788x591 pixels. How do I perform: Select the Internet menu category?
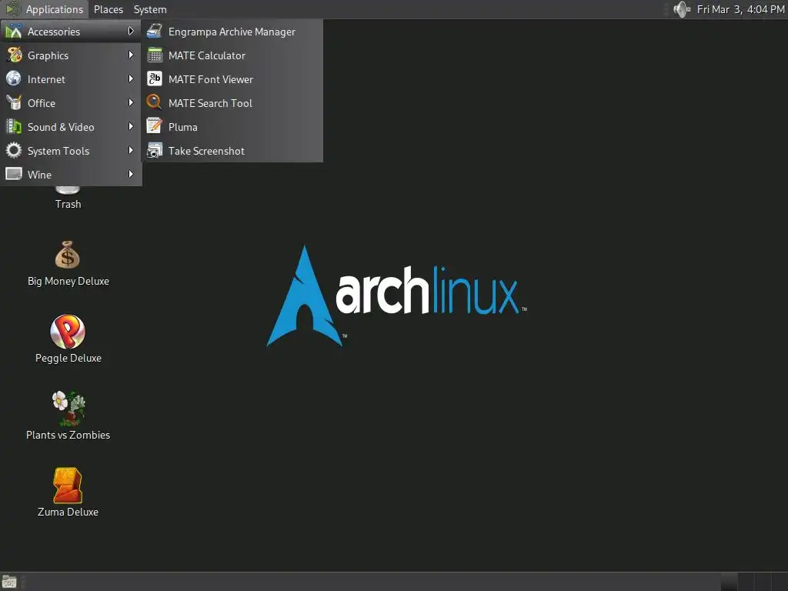[71, 79]
